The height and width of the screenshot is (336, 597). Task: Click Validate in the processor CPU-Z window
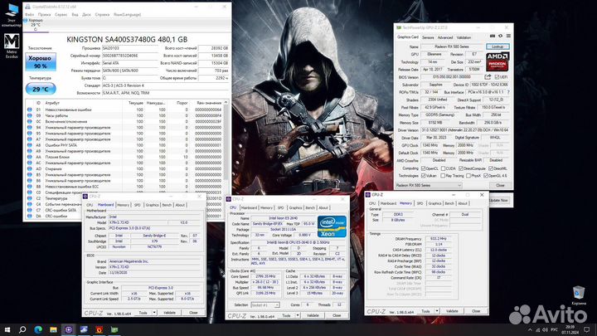coord(313,315)
